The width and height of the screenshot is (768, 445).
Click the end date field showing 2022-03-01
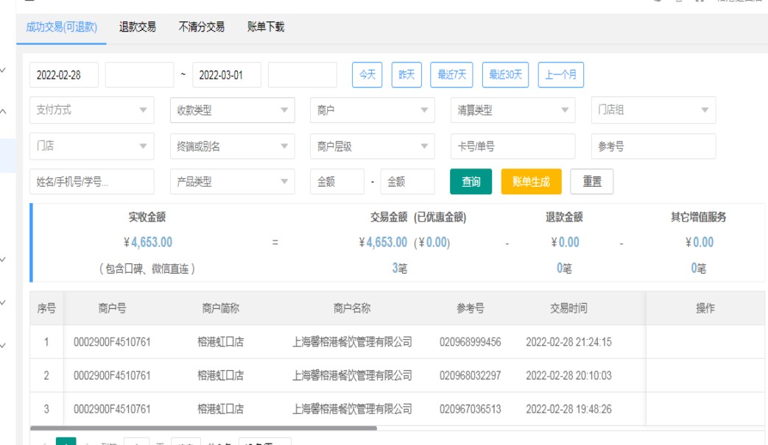coord(227,75)
